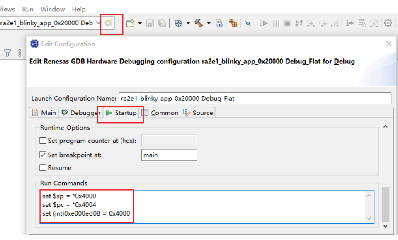Switch to the Common tab
The height and width of the screenshot is (240, 398).
(160, 113)
